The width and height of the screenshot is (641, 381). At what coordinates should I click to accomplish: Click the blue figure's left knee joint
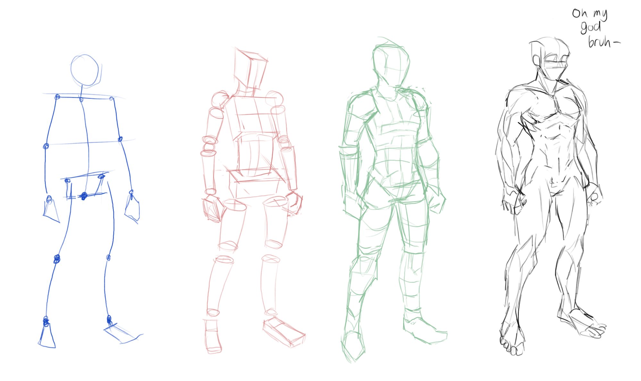[57, 259]
